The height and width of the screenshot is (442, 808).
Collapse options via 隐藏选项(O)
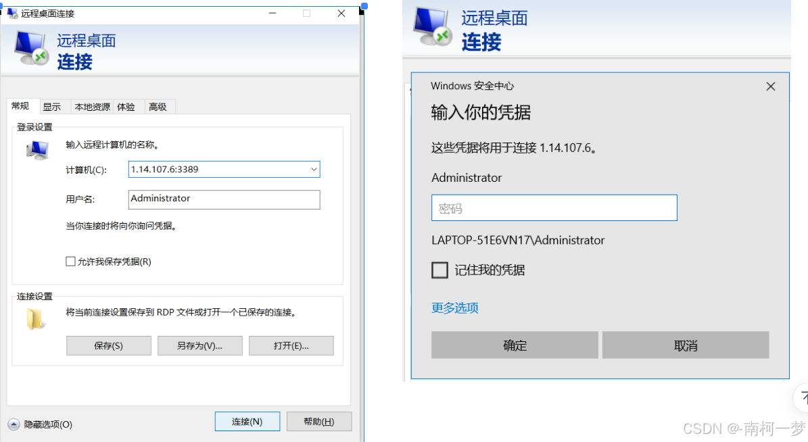(48, 424)
